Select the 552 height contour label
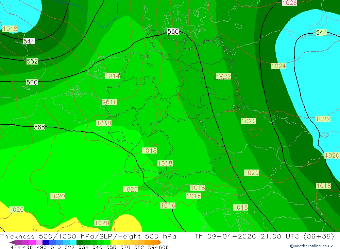The height and width of the screenshot is (249, 340). 32,61
